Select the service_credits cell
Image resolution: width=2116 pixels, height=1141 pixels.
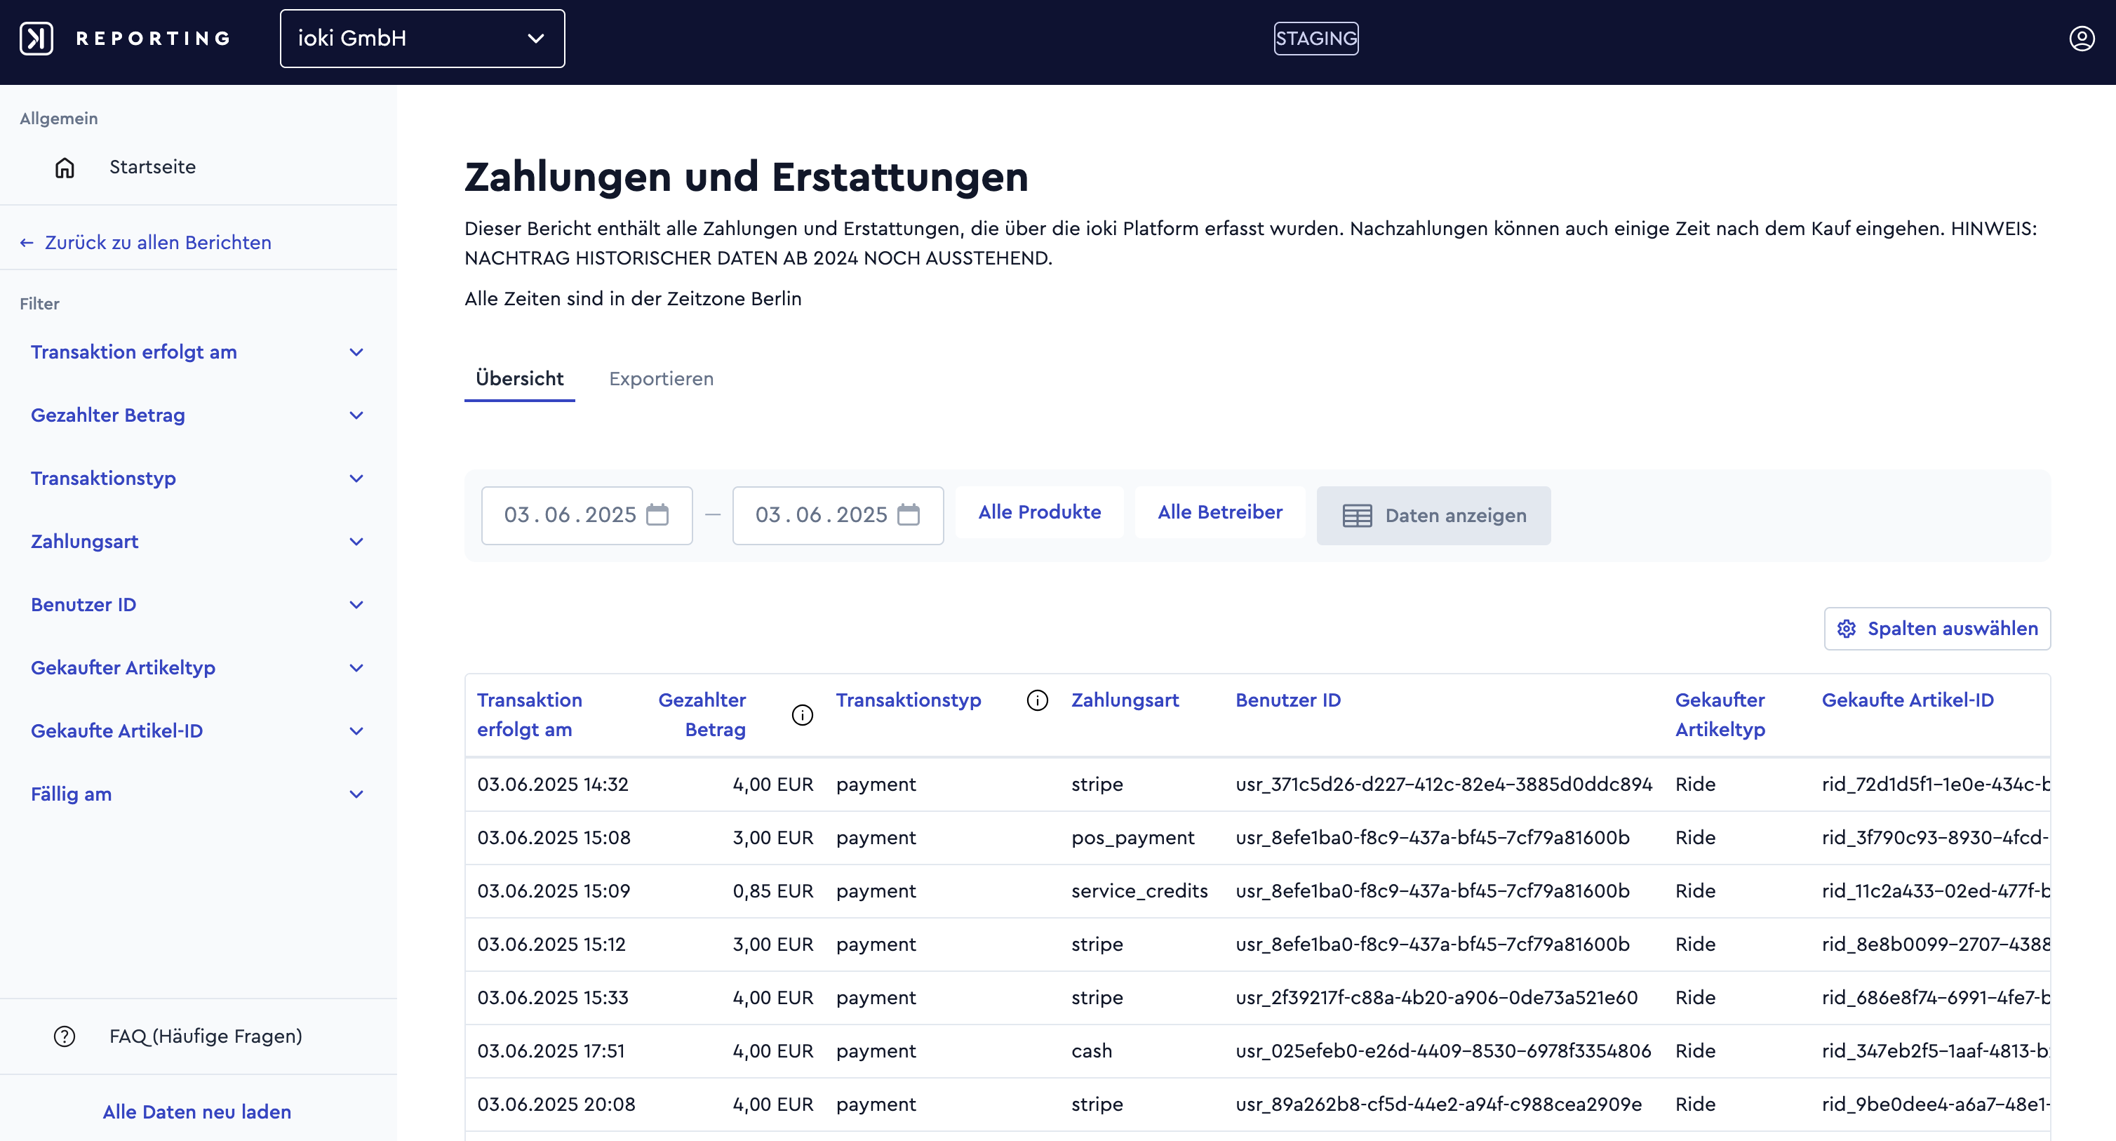coord(1139,891)
